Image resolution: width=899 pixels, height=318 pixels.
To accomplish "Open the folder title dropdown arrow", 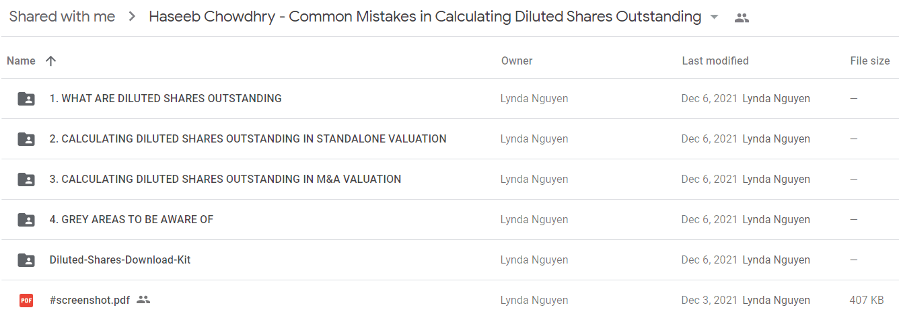I will pyautogui.click(x=715, y=17).
